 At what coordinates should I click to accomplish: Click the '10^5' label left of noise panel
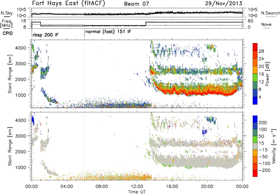(21, 10)
